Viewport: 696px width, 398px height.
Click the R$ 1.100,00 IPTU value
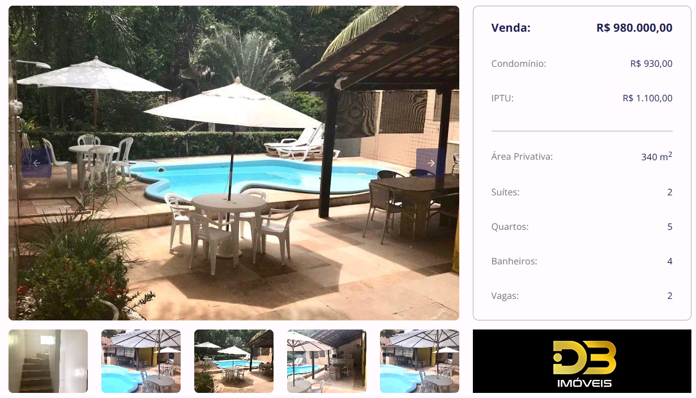pyautogui.click(x=647, y=98)
